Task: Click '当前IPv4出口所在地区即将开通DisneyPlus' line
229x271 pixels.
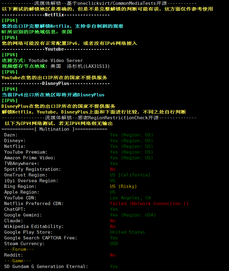Action: click(x=53, y=95)
